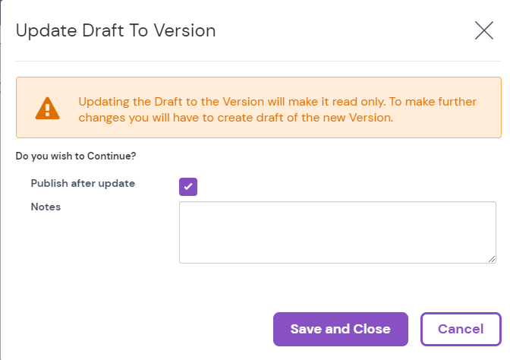Click the exclamation mark inside the warning triangle
Screen dimensions: 510x360
[47, 110]
